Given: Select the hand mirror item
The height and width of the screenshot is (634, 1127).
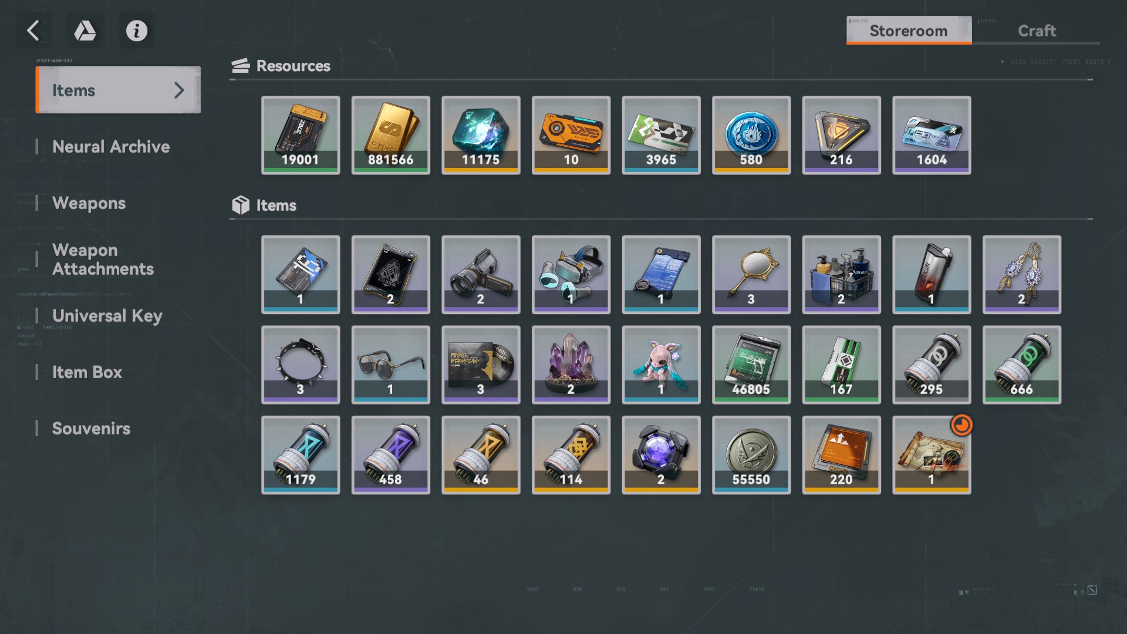Looking at the screenshot, I should tap(751, 275).
